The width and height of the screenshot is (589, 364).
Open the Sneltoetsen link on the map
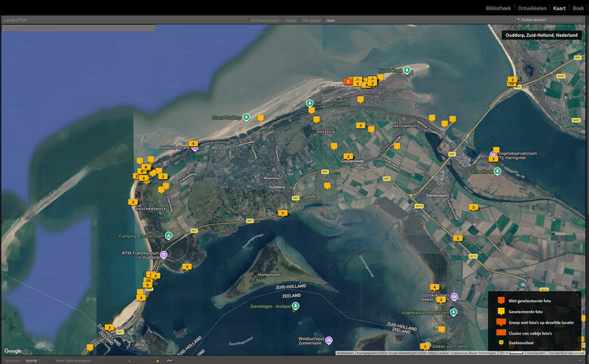pos(345,353)
